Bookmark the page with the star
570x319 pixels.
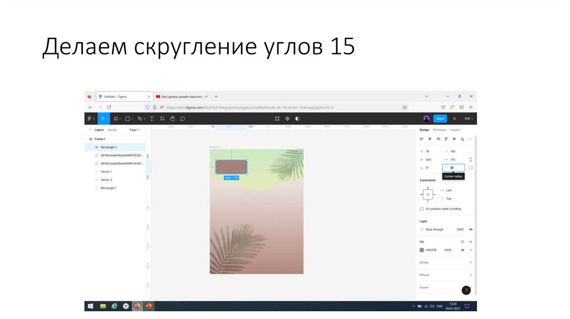click(x=405, y=107)
